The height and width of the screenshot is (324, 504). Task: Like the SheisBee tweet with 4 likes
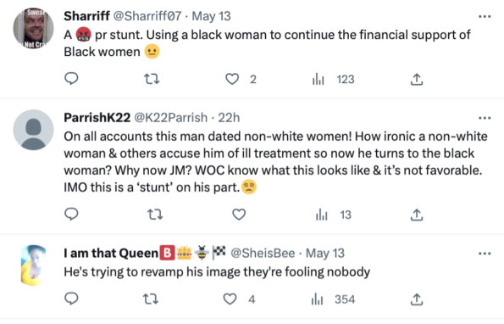[230, 299]
